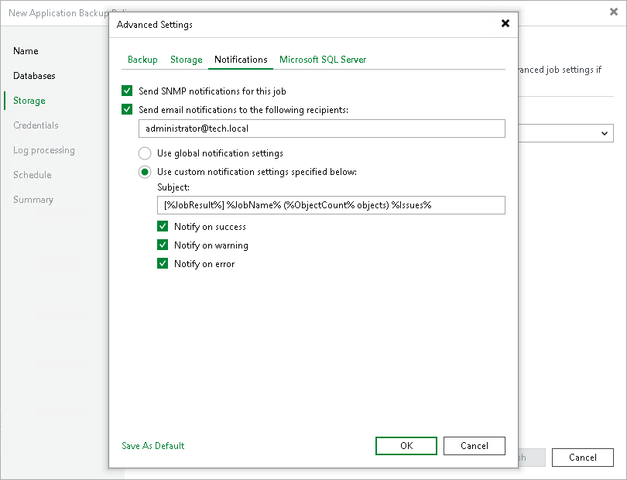Image resolution: width=627 pixels, height=480 pixels.
Task: Go to the Name step in the sidebar
Action: pyautogui.click(x=26, y=51)
